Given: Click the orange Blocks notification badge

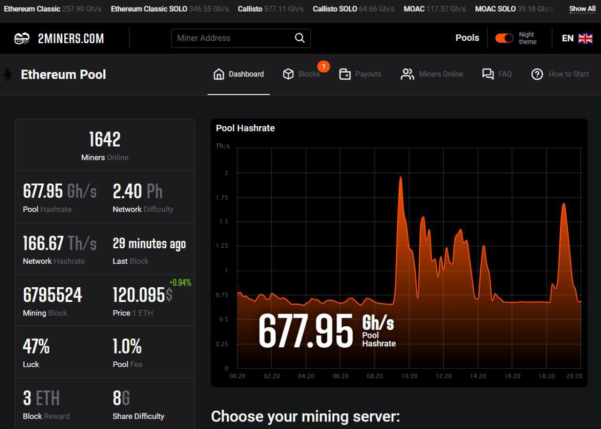Looking at the screenshot, I should tap(324, 67).
